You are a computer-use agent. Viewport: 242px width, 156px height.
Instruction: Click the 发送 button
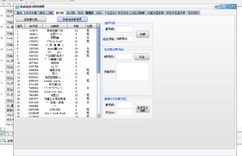(x=142, y=57)
